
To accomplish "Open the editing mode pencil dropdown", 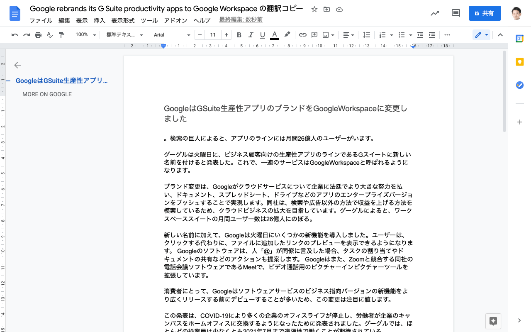I will pos(481,35).
